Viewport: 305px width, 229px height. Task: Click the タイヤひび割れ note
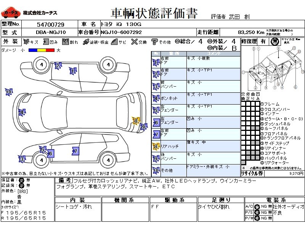click(213, 207)
